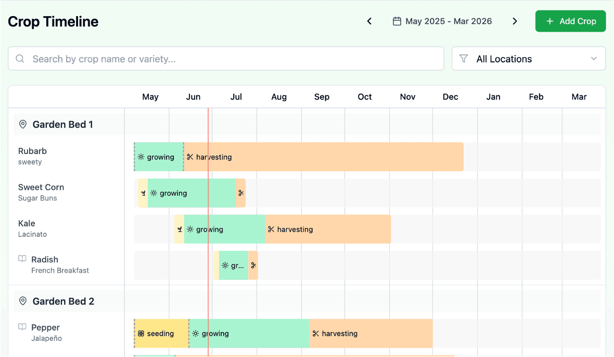Viewport: 614px width, 357px height.
Task: Click the sun icon in Kale growing
Action: [x=190, y=229]
